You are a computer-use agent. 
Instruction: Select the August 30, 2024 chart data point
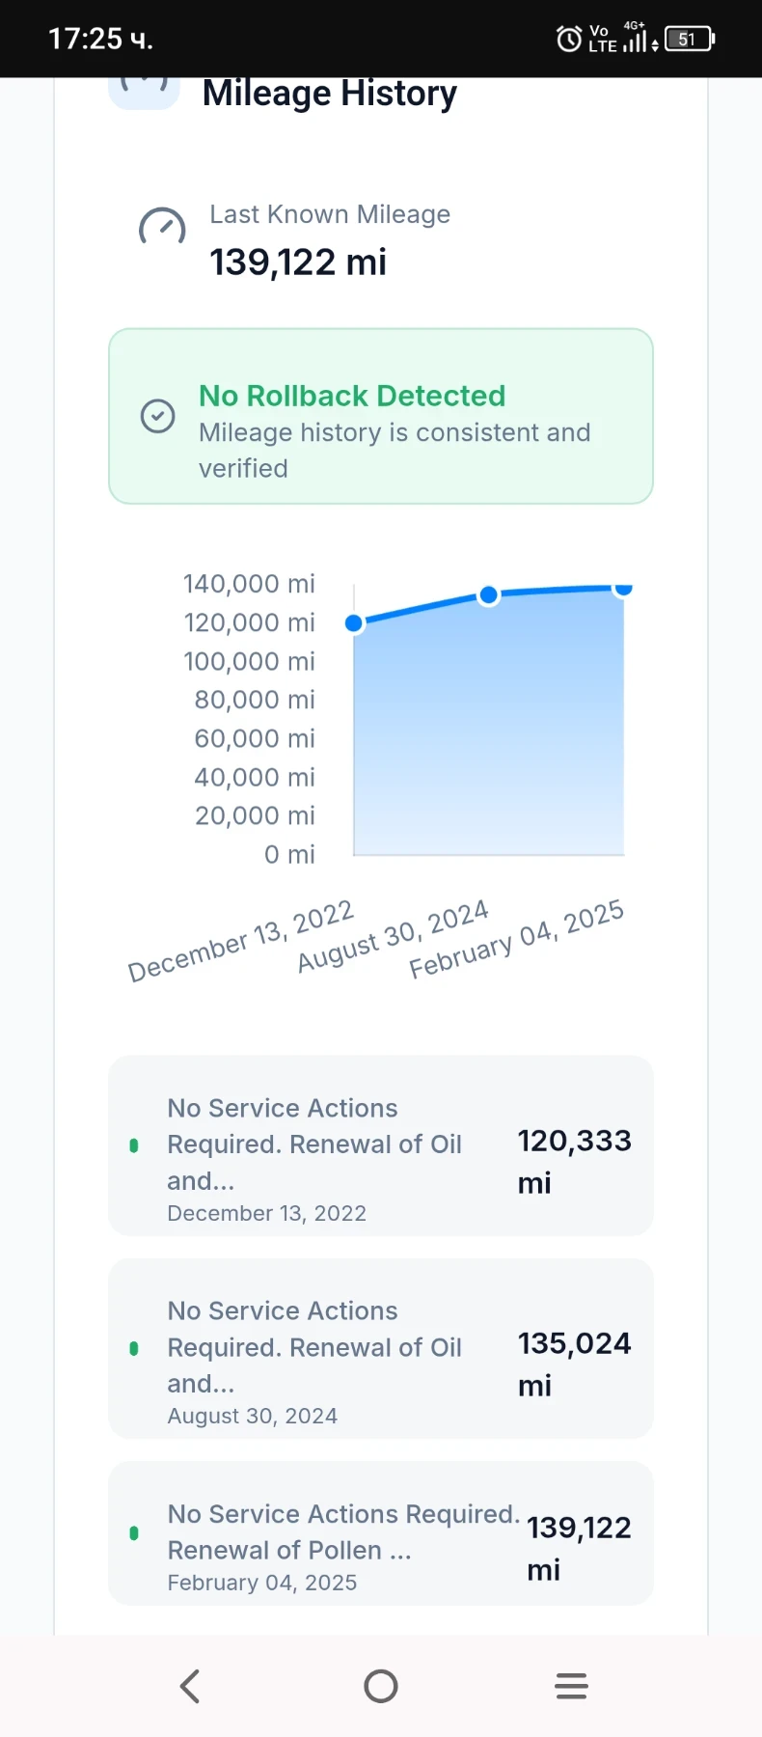click(489, 595)
